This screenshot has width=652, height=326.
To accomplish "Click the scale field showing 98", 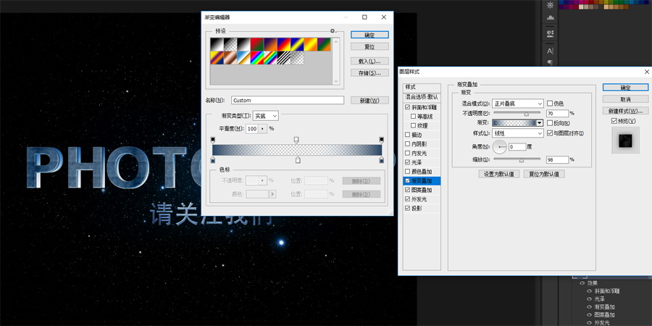I will coord(557,159).
